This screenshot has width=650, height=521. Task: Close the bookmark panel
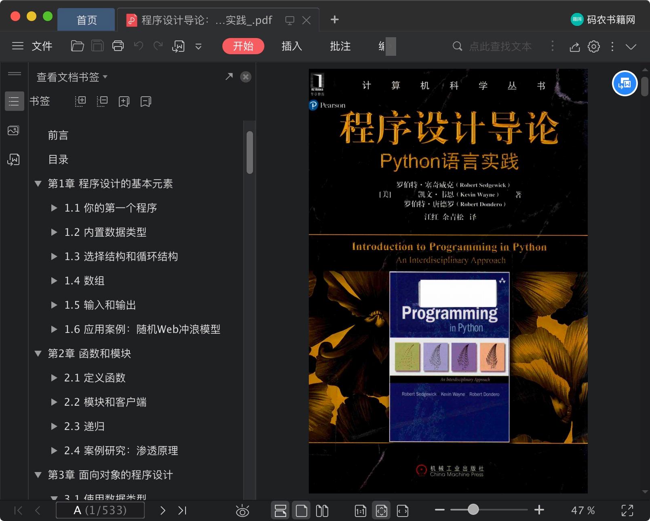tap(246, 77)
